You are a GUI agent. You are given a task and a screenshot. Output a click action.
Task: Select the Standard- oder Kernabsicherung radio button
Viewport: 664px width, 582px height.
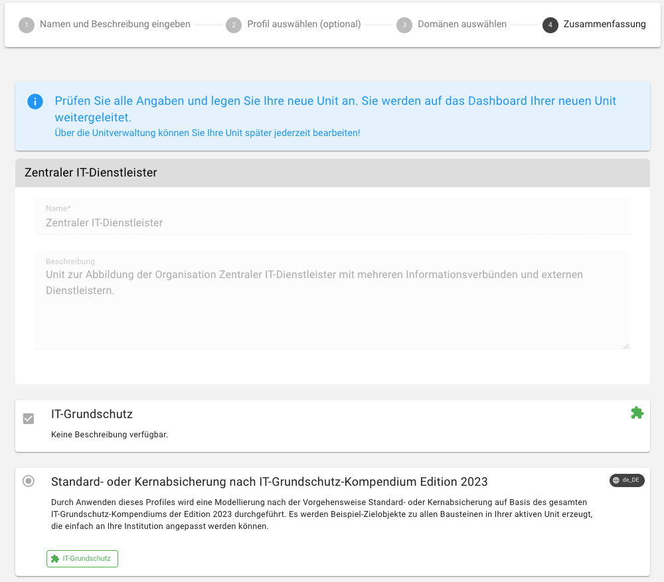coord(29,481)
